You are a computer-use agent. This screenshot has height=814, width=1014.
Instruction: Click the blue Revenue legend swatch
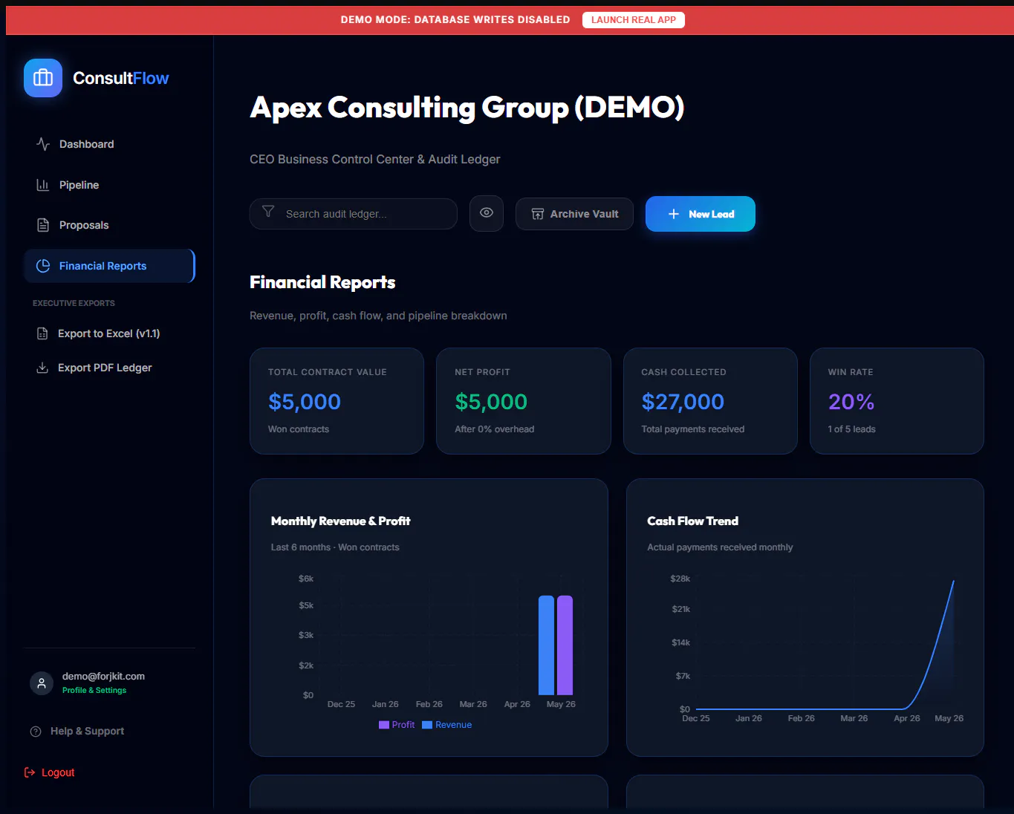click(x=427, y=725)
